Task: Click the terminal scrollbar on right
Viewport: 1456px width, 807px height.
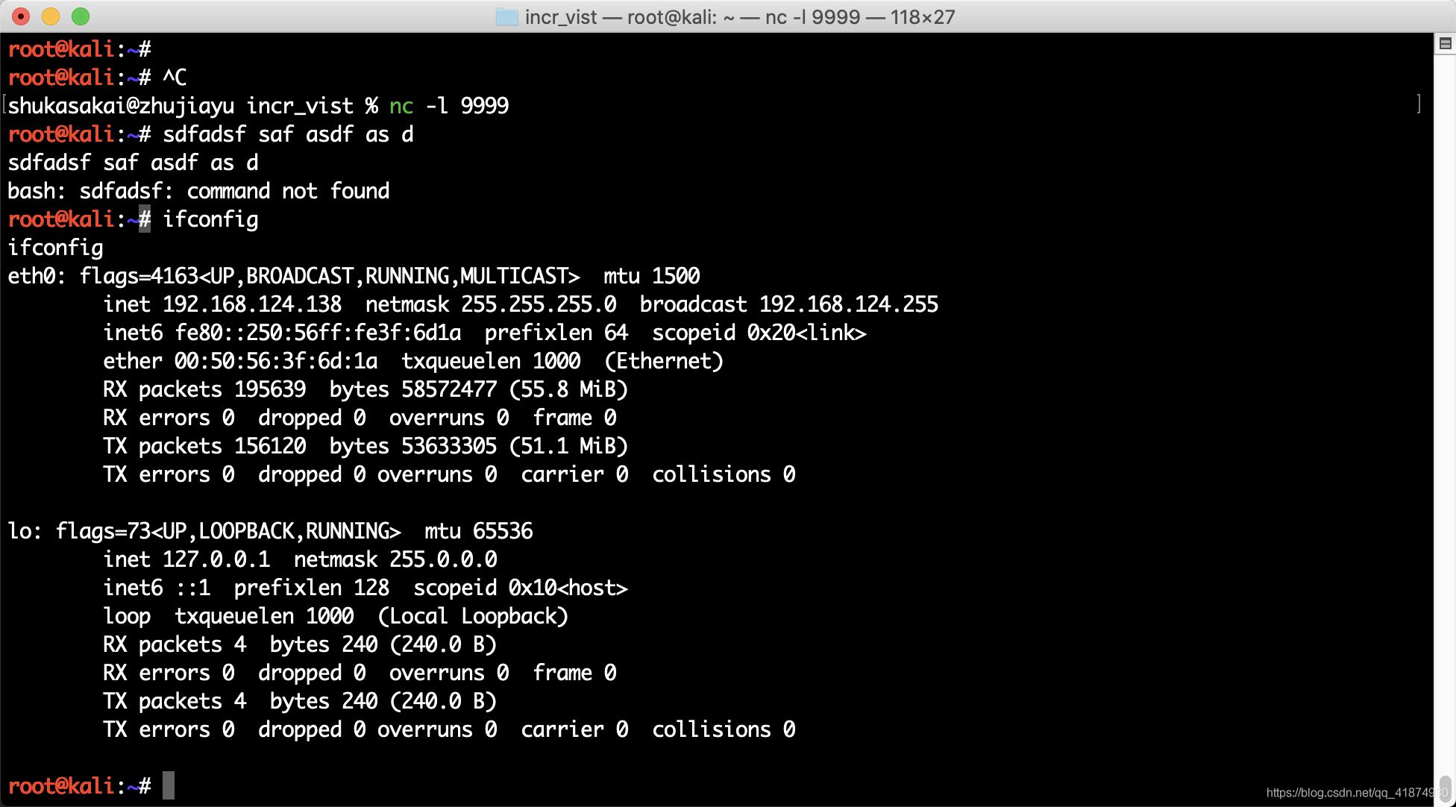Action: pyautogui.click(x=1446, y=45)
